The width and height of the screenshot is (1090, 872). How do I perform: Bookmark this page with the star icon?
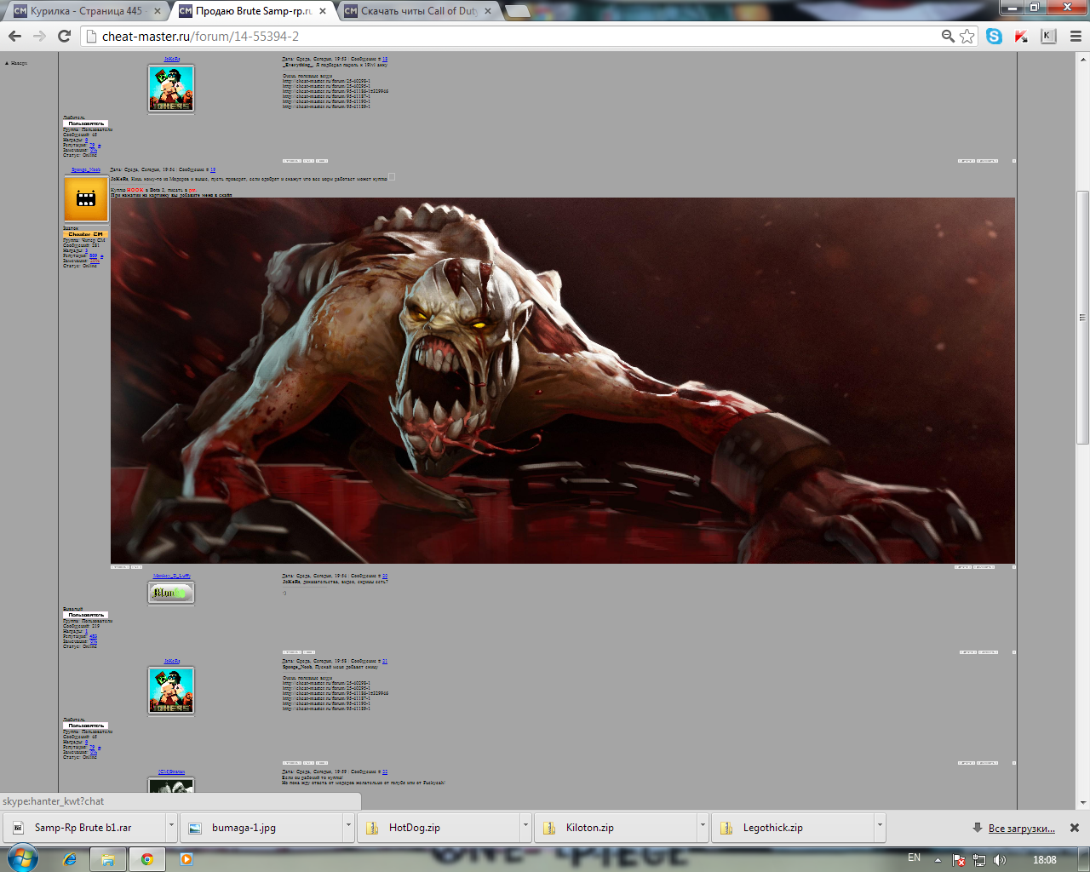[967, 36]
